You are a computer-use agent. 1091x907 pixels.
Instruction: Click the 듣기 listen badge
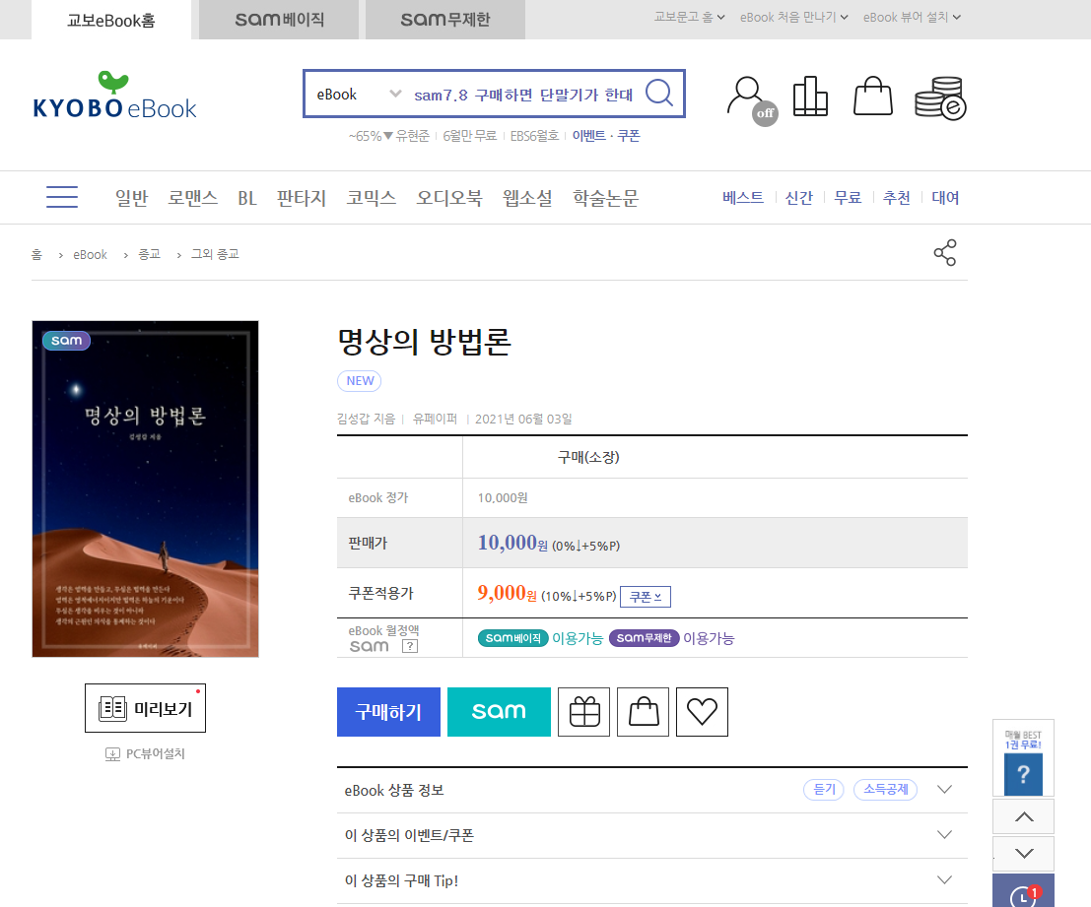tap(824, 790)
